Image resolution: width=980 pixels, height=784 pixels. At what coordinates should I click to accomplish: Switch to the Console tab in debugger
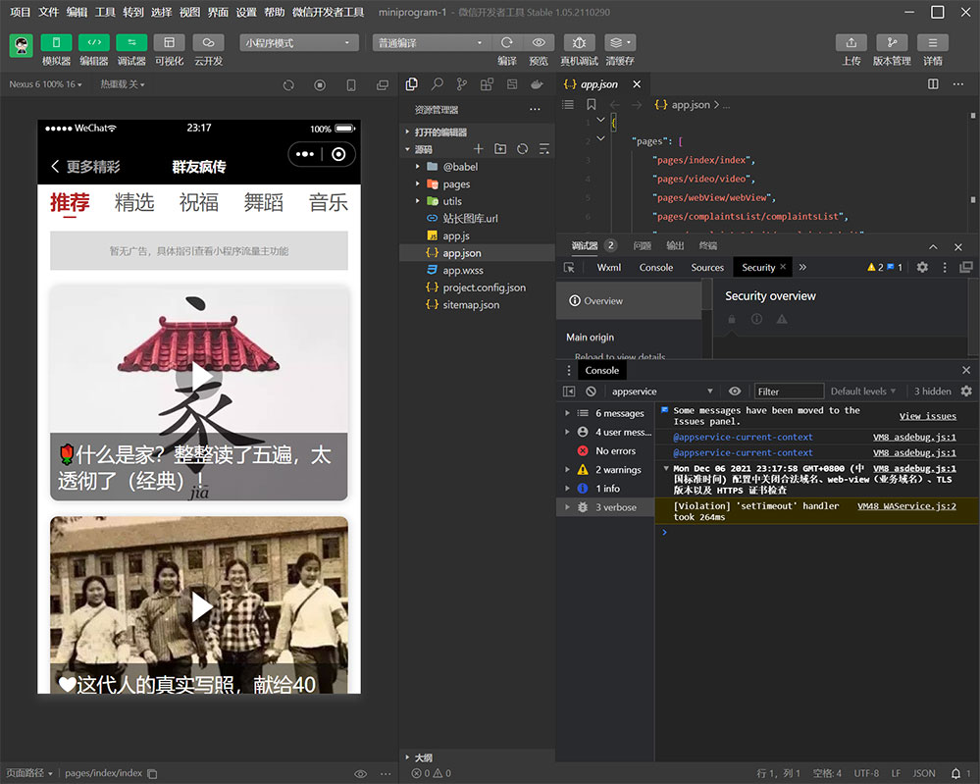[x=656, y=267]
